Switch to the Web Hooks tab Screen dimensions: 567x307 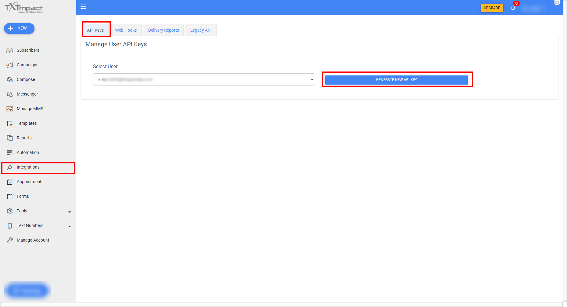pyautogui.click(x=126, y=30)
